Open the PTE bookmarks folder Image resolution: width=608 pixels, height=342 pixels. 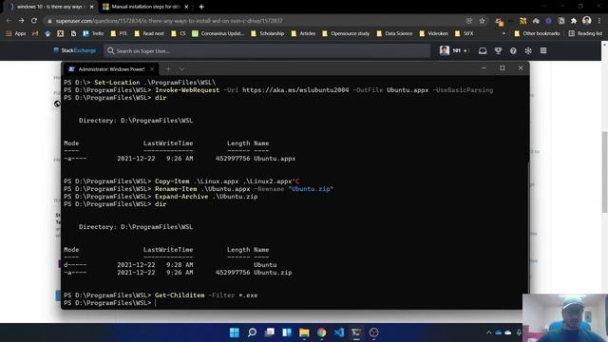coord(119,33)
